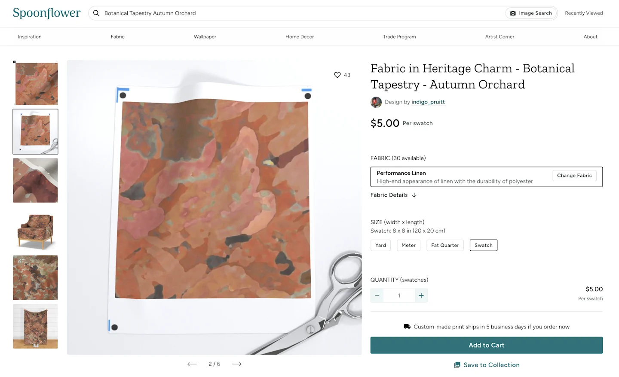The width and height of the screenshot is (619, 377).
Task: Select the Yard size option
Action: [x=380, y=245]
